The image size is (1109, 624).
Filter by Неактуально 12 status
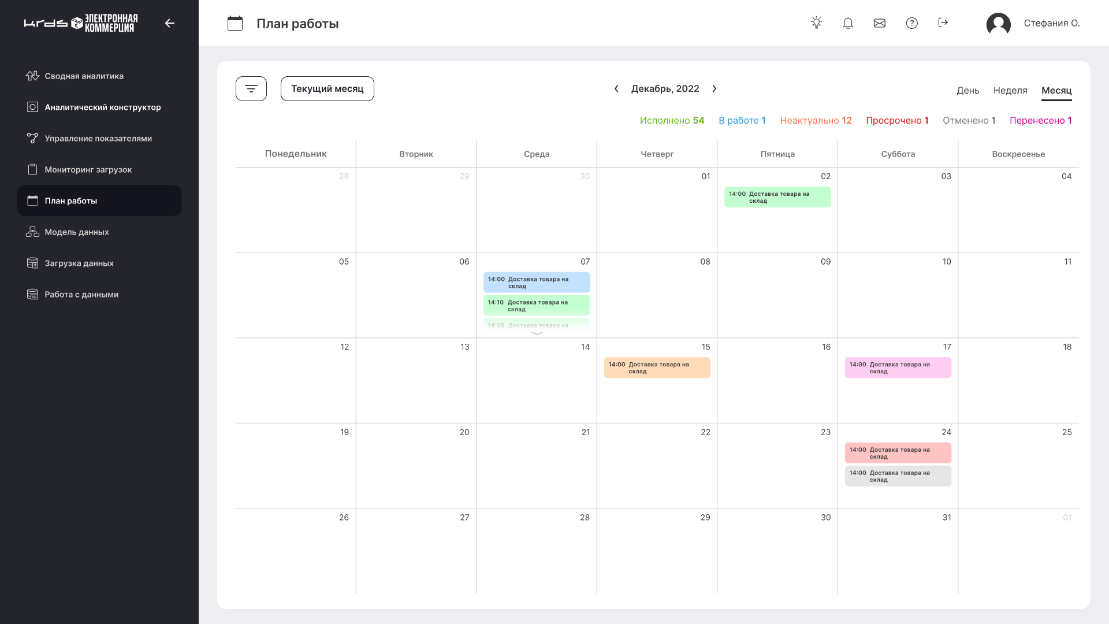click(816, 121)
